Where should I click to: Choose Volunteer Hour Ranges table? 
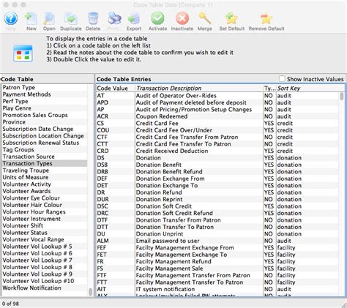coord(45,211)
